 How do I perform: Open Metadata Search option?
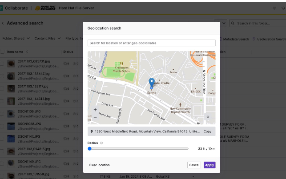[x=236, y=39]
